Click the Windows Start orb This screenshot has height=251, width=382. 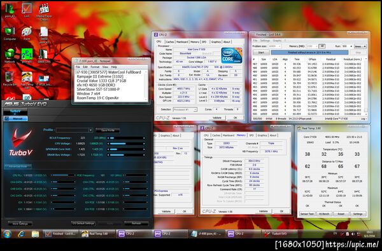coord(7,234)
